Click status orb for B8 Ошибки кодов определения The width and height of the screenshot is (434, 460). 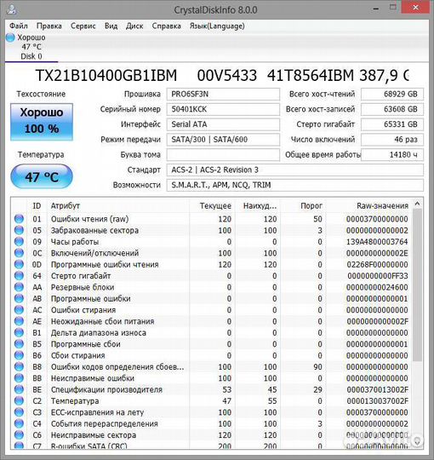point(19,366)
